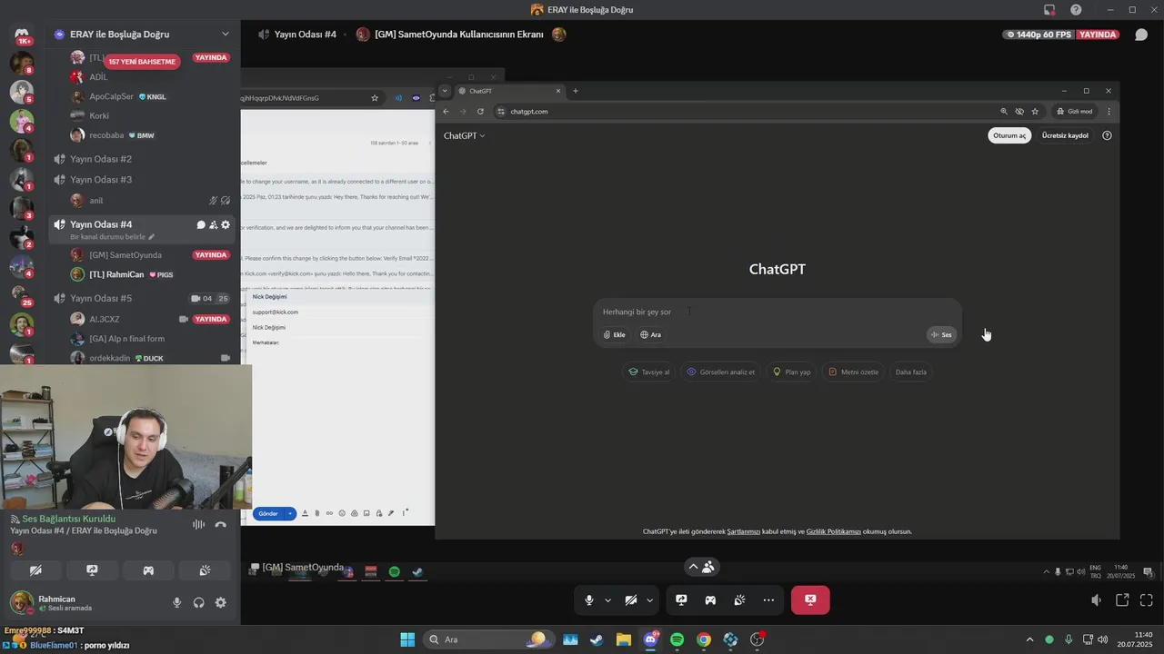
Task: Click Ekle attach button in ChatGPT
Action: click(615, 334)
